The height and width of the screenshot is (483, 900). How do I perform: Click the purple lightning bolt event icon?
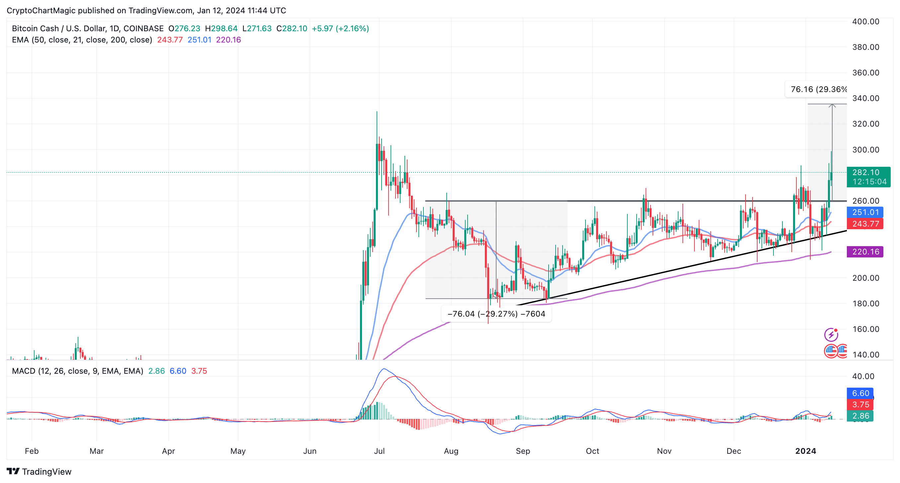831,335
